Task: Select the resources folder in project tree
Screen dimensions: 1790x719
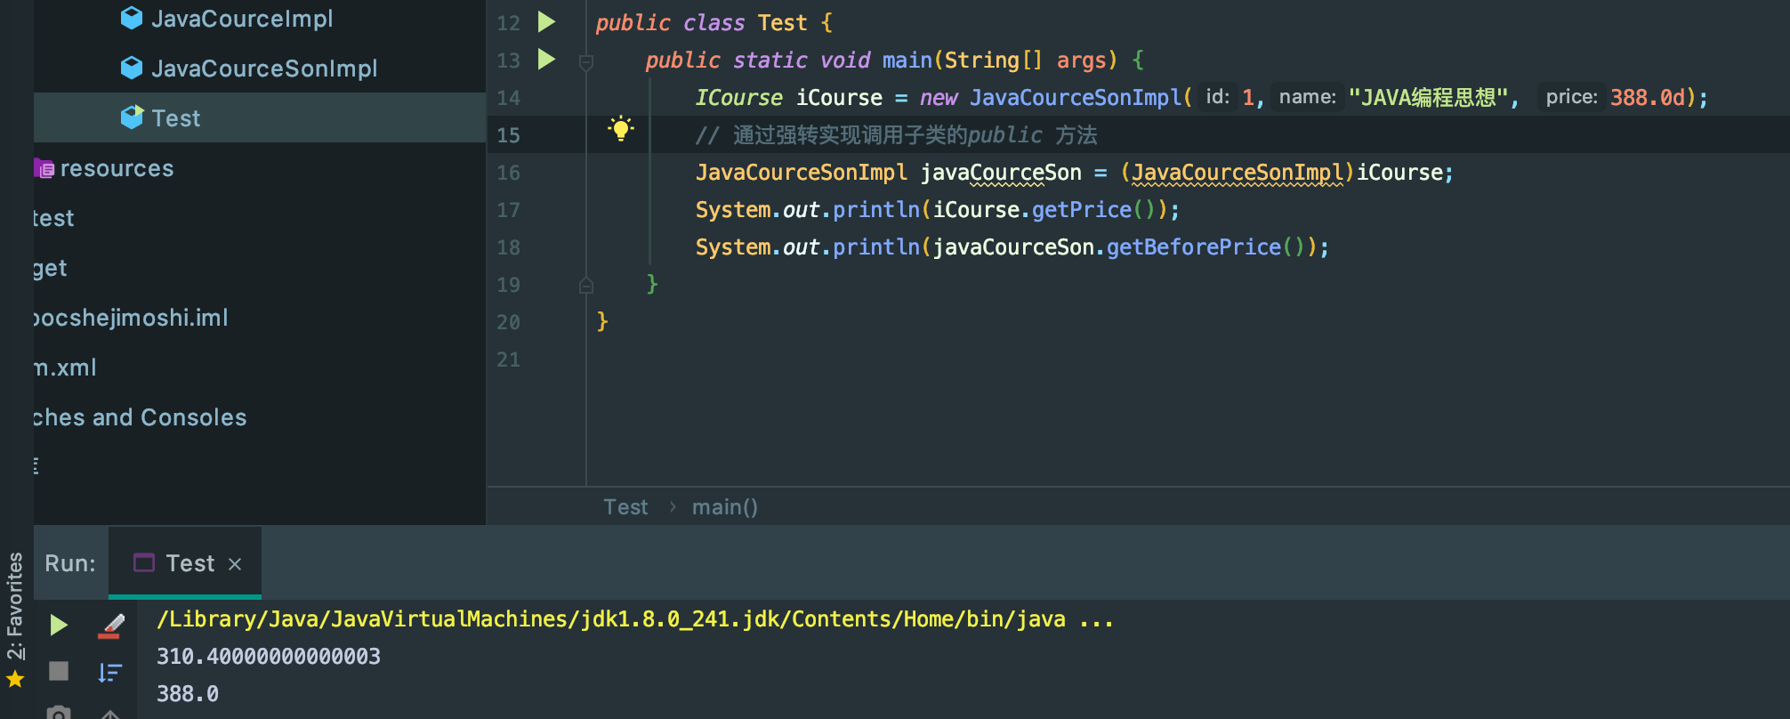Action: [x=117, y=168]
